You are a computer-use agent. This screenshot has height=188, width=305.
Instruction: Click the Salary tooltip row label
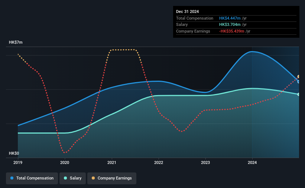[182, 25]
